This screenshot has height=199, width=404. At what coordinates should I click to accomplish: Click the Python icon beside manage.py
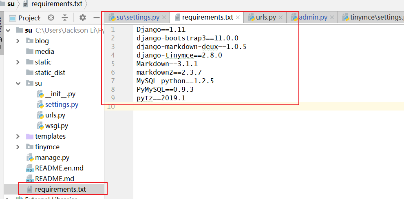pyautogui.click(x=30, y=158)
